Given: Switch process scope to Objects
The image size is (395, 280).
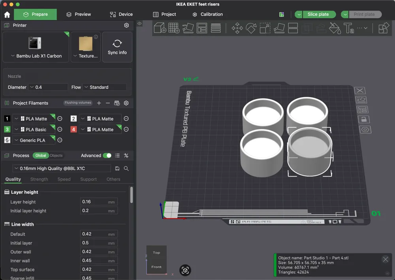Looking at the screenshot, I should (56, 155).
